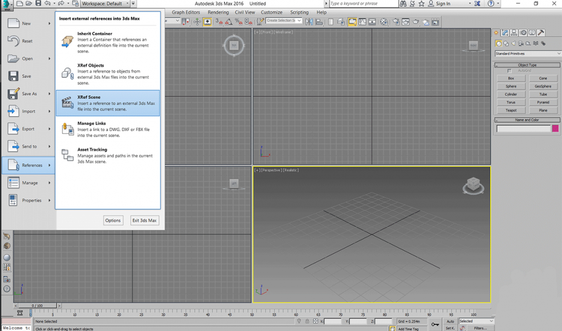Toggle the AutoGrid checkbox
This screenshot has height=331, width=562.
coord(509,71)
